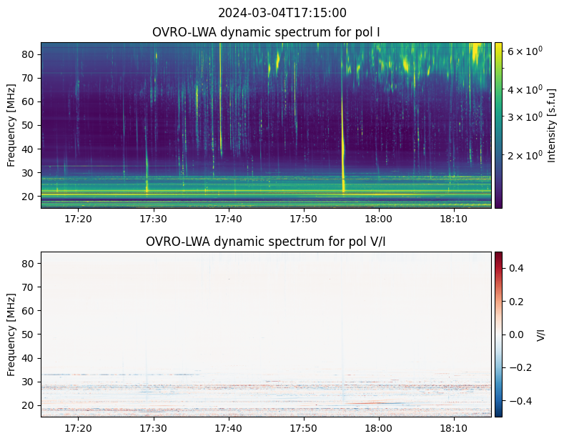The image size is (564, 441).
Task: Click the 80 MHz tick on the top plot
Action: pos(29,54)
